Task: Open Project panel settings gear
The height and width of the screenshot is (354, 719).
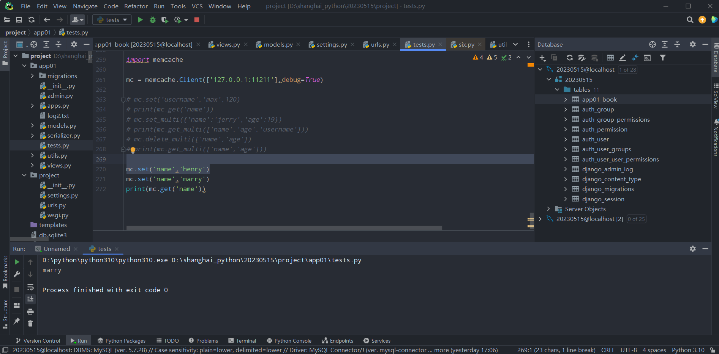Action: 74,44
